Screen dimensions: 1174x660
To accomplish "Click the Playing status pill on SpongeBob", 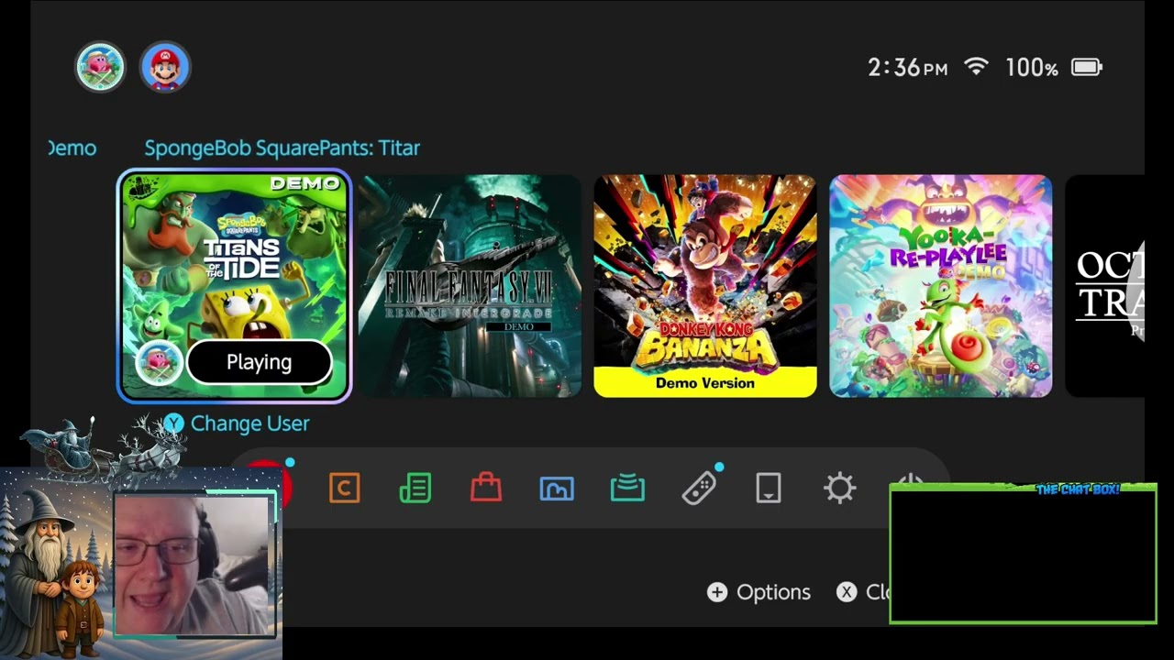I will (260, 362).
